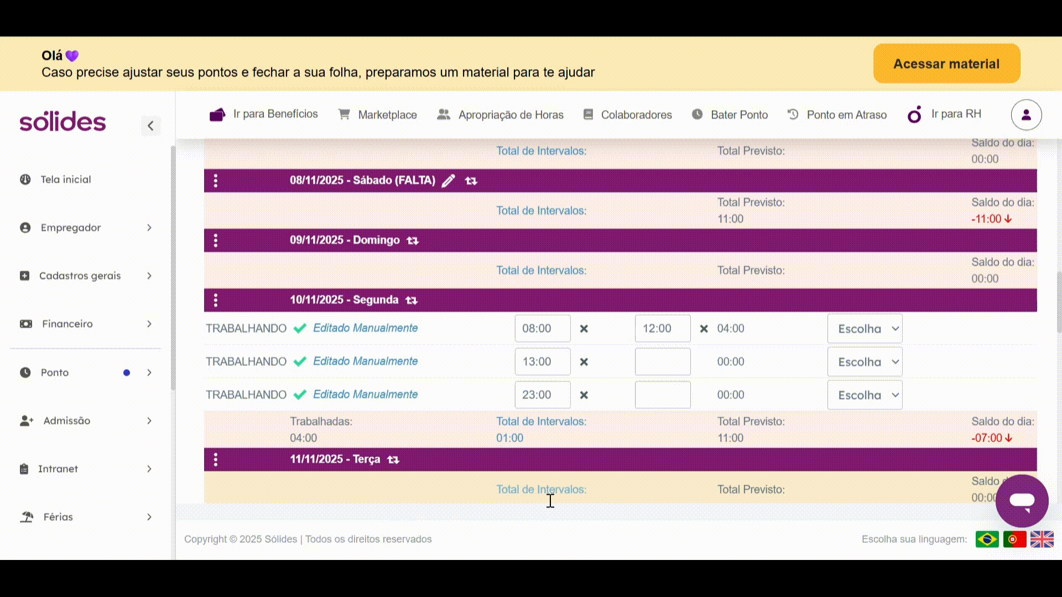The height and width of the screenshot is (597, 1062).
Task: Click the three-dot menu for 11/11/2025 Terça
Action: (216, 459)
